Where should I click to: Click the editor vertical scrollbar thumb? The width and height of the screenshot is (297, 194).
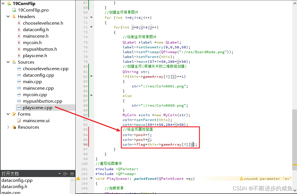tap(294, 140)
